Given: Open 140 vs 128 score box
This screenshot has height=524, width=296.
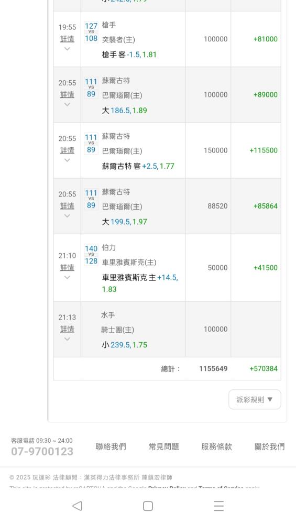Looking at the screenshot, I should tap(91, 255).
